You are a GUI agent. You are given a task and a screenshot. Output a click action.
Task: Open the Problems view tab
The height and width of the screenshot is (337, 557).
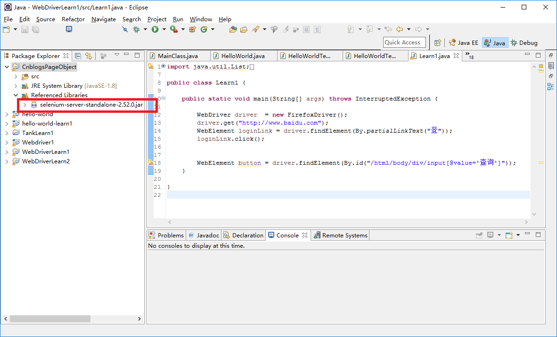click(x=166, y=235)
